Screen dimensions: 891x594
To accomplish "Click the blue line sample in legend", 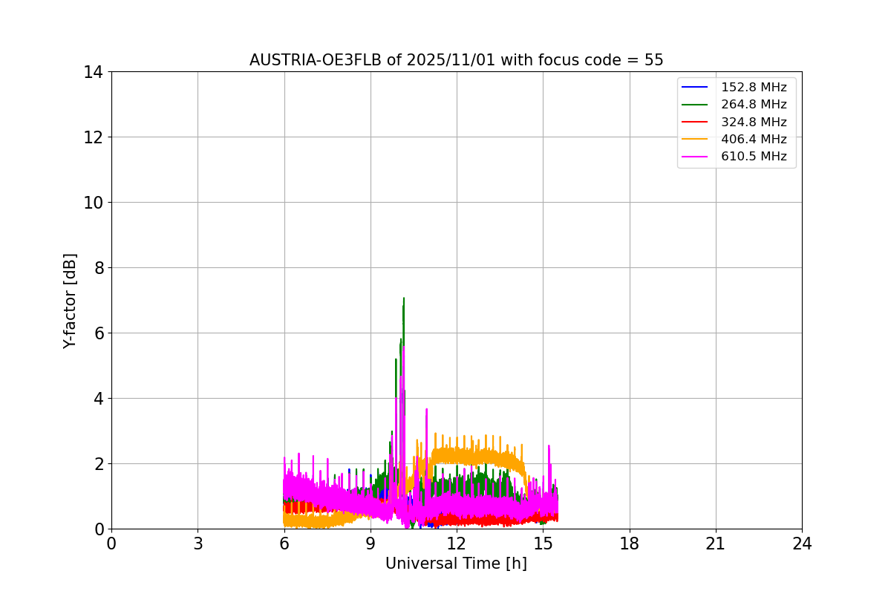I will [x=695, y=88].
